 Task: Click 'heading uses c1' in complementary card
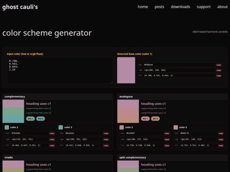click(x=39, y=104)
